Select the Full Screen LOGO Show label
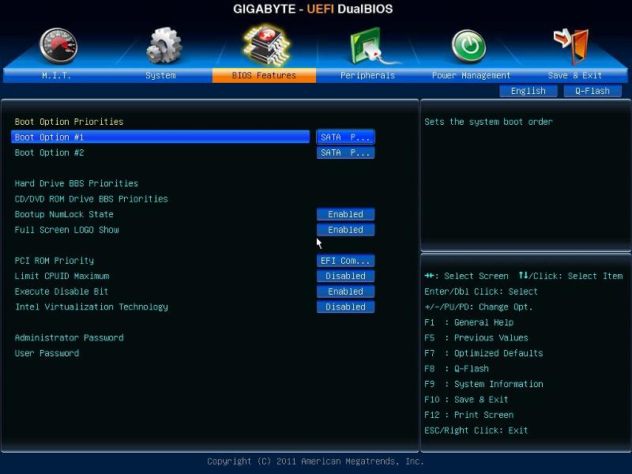The height and width of the screenshot is (474, 632). pyautogui.click(x=66, y=230)
